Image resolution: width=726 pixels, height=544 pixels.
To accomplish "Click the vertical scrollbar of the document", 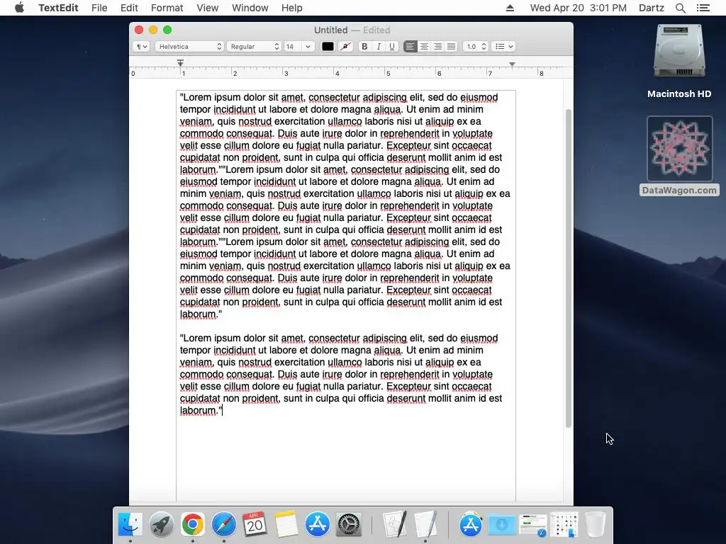I will (x=568, y=268).
